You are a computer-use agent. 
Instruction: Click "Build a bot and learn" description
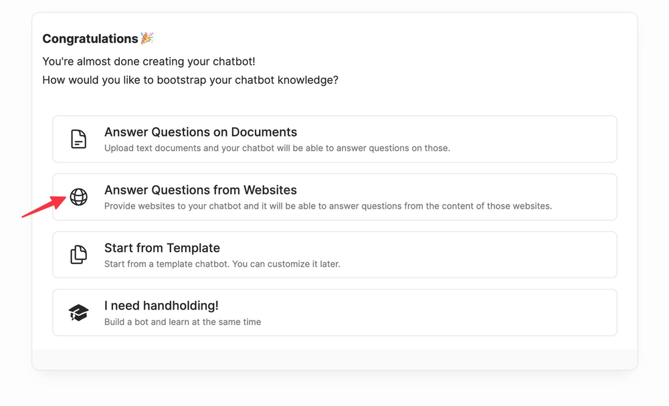coord(183,322)
